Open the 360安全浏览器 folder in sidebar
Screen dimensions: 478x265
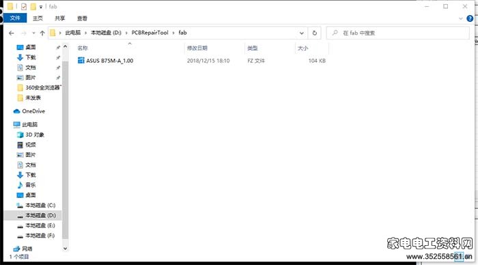coord(42,87)
